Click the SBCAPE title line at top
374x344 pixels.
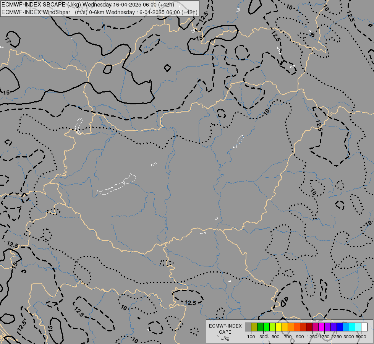point(88,5)
